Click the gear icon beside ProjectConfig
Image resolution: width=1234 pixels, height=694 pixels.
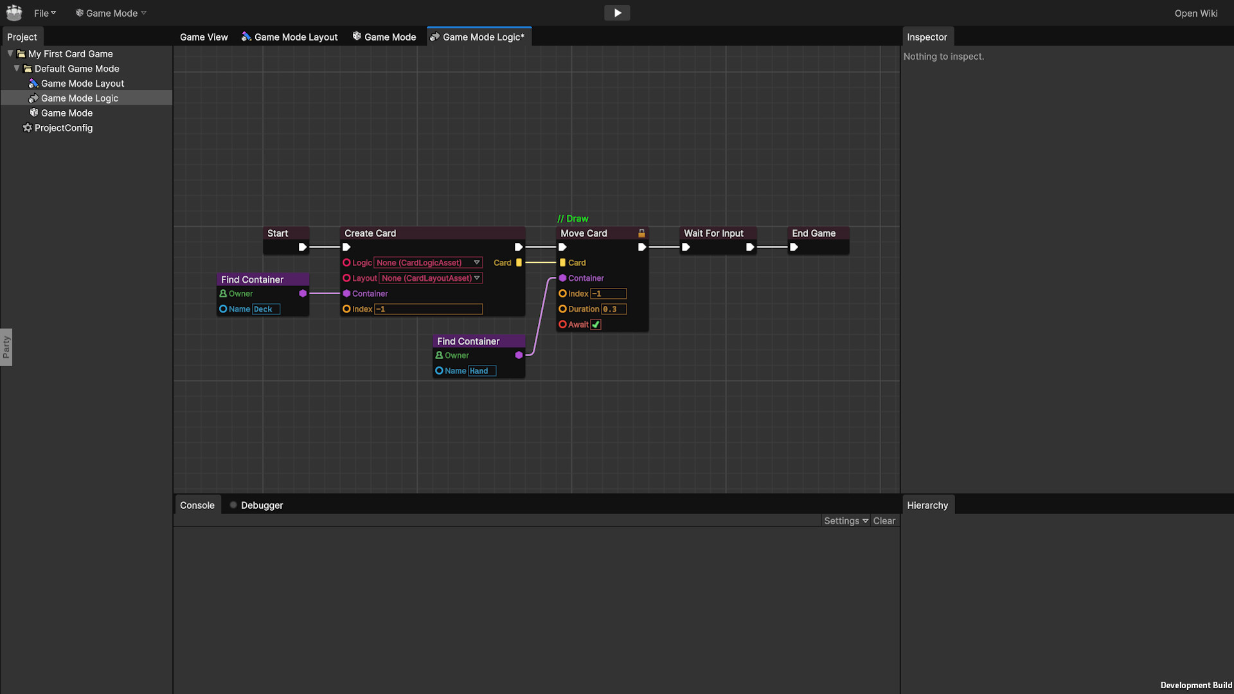pyautogui.click(x=27, y=128)
